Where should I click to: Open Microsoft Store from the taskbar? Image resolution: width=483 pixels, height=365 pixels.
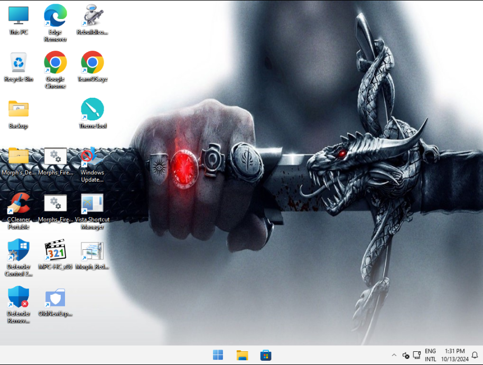point(265,355)
